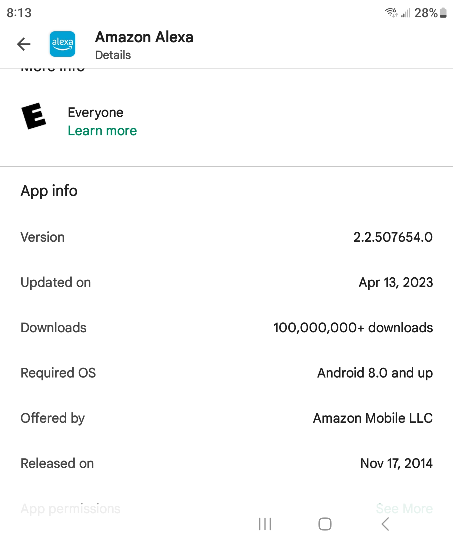Select the Version number 2.2.507654.0
453x544 pixels.
(393, 237)
